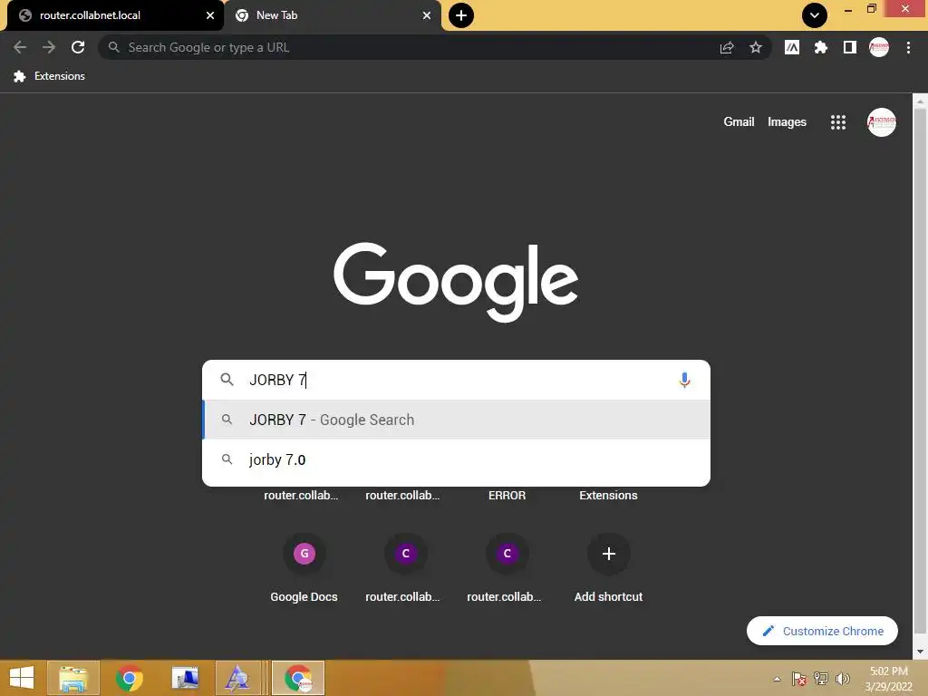Open Extensions bookmark in bookmarks bar

pyautogui.click(x=49, y=76)
